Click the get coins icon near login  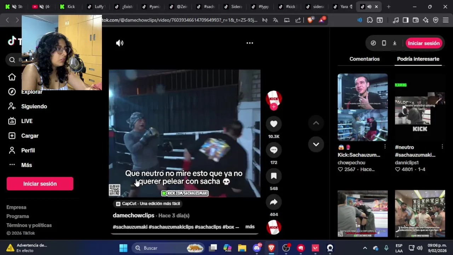click(x=373, y=43)
